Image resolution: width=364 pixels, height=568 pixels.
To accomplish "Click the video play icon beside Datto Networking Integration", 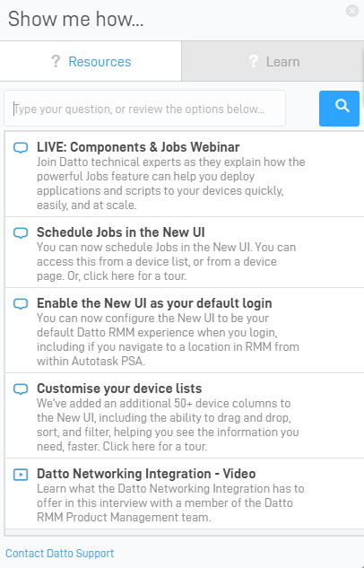I will (21, 474).
